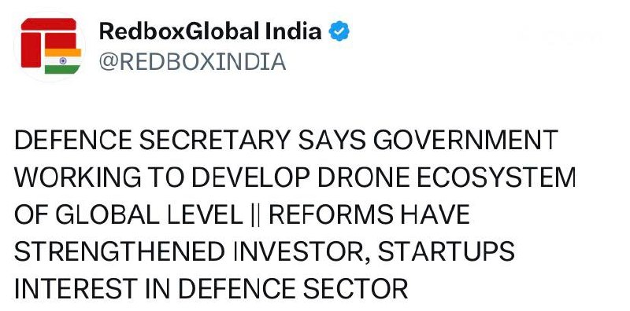This screenshot has height=311, width=630.
Task: Click the word 'GLOBAL LEVEL' in tweet
Action: click(x=149, y=214)
